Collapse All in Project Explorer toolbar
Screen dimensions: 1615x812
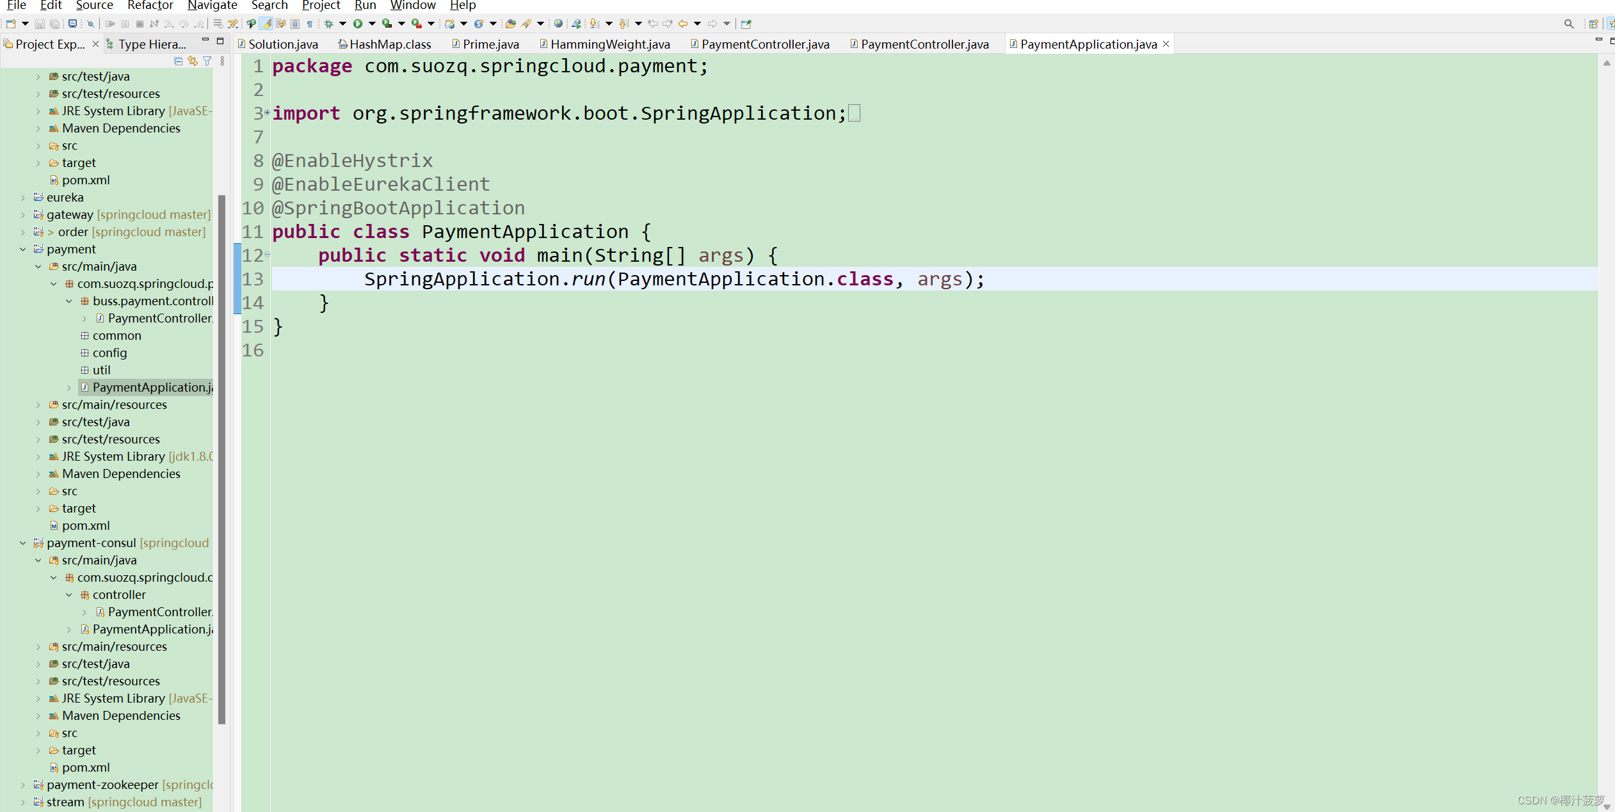(x=178, y=61)
